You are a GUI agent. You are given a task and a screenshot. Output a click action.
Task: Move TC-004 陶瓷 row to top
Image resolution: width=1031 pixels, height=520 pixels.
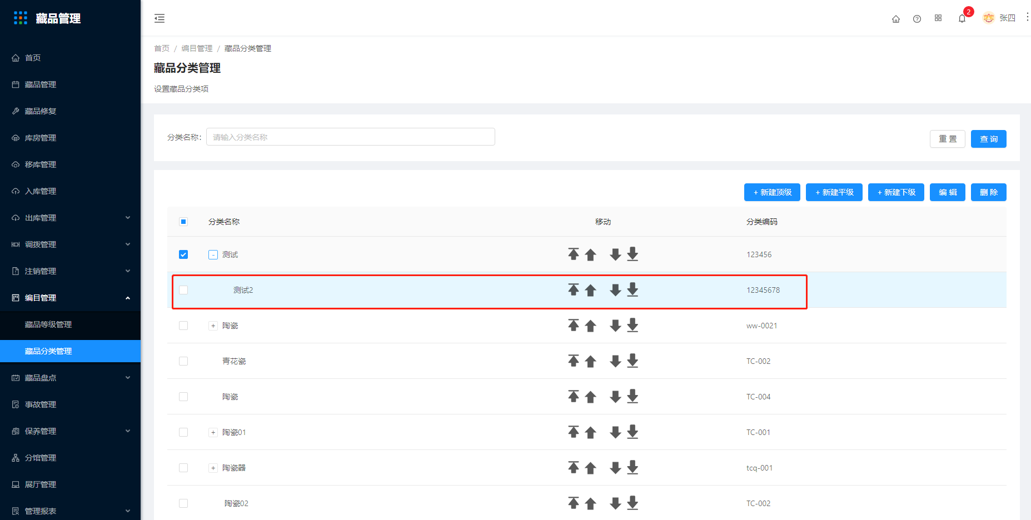574,396
